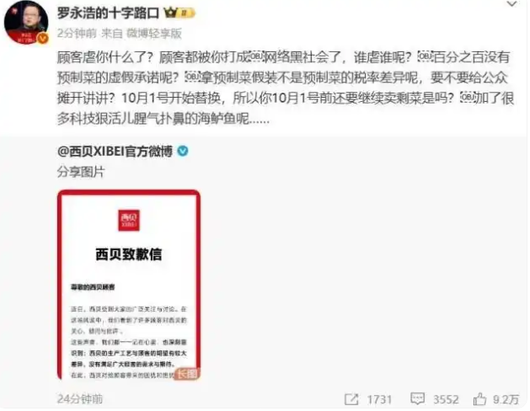Click the red 西贝 logo in the letter

(129, 221)
